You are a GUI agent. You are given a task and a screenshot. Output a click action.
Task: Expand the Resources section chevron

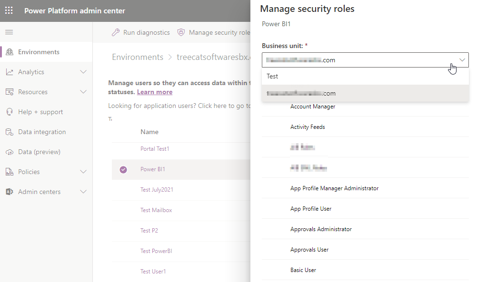(83, 92)
